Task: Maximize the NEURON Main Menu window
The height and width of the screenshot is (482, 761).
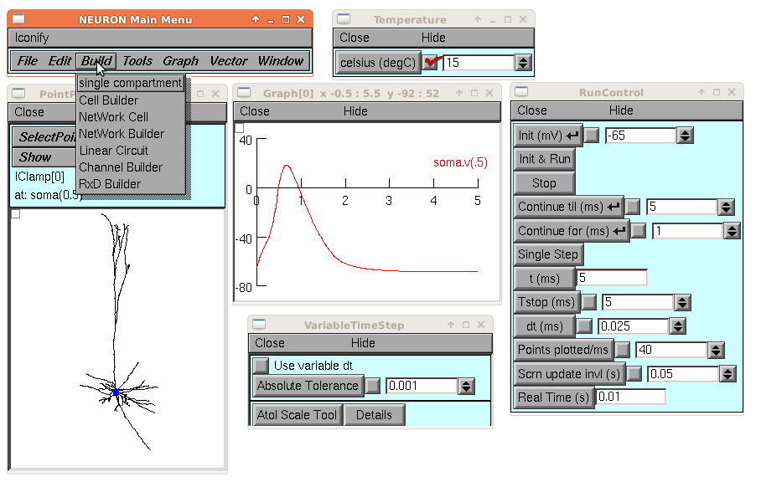Action: [x=286, y=19]
